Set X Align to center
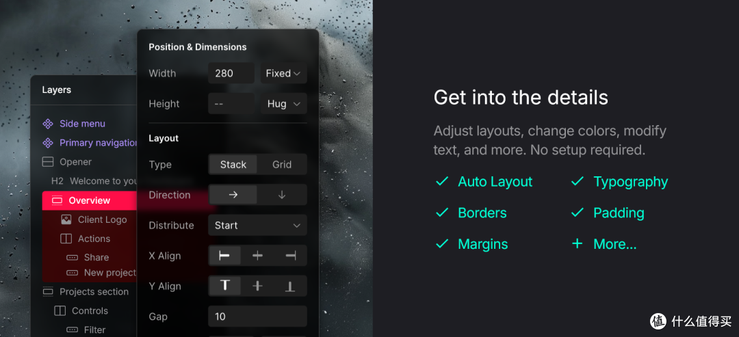 (257, 256)
